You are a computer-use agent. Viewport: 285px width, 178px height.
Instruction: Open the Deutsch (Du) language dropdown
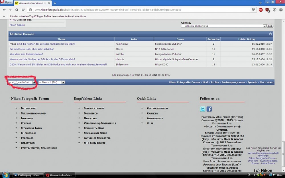(x=52, y=82)
